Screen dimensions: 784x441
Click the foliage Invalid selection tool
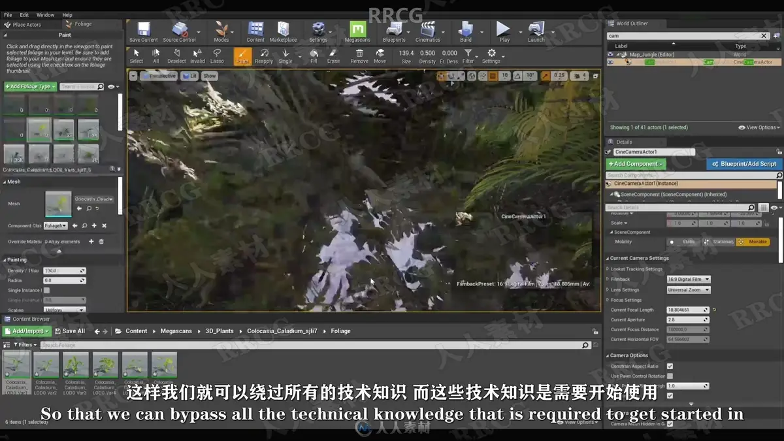197,56
